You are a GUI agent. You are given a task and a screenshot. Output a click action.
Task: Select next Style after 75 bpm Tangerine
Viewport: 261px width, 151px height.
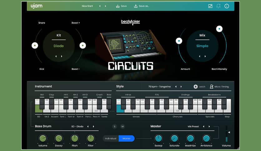(181, 87)
